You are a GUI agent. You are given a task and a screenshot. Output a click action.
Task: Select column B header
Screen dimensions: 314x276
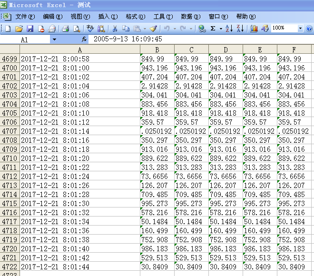tap(157, 49)
